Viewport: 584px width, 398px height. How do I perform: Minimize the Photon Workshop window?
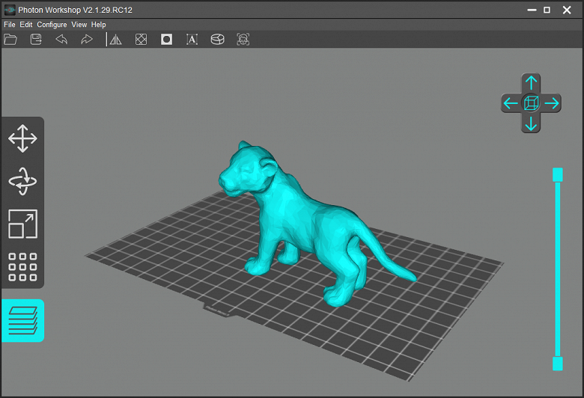tap(532, 10)
